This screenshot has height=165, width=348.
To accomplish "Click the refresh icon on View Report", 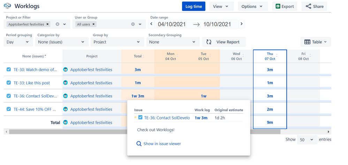I will point(209,42).
